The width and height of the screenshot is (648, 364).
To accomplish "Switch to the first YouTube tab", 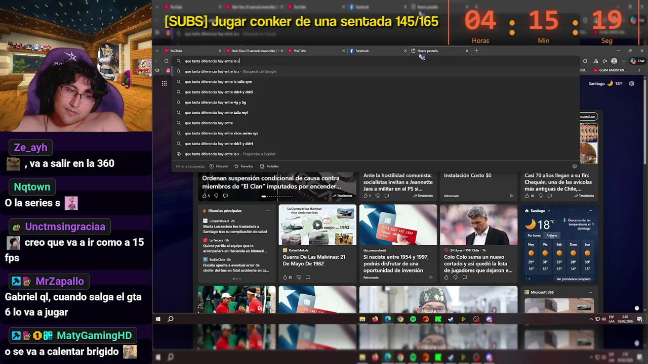I will (193, 51).
